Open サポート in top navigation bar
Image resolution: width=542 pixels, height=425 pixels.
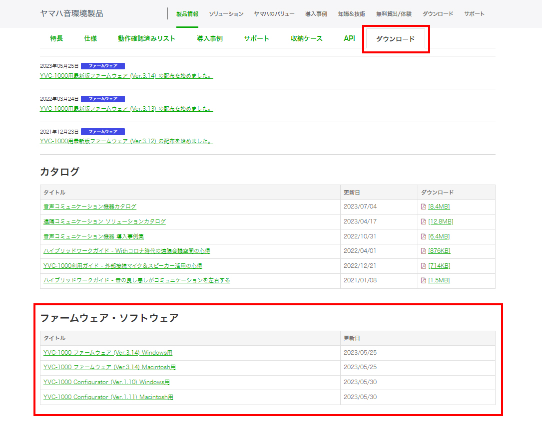474,14
